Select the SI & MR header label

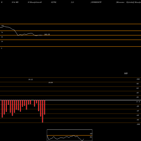[x=15, y=2]
